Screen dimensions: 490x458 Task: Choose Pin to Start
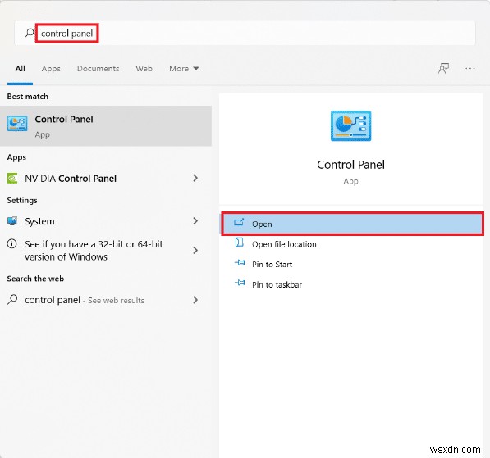[x=272, y=265]
